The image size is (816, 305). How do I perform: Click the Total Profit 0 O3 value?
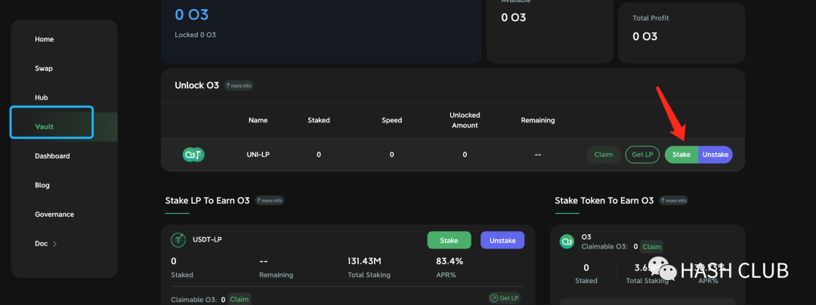(644, 36)
